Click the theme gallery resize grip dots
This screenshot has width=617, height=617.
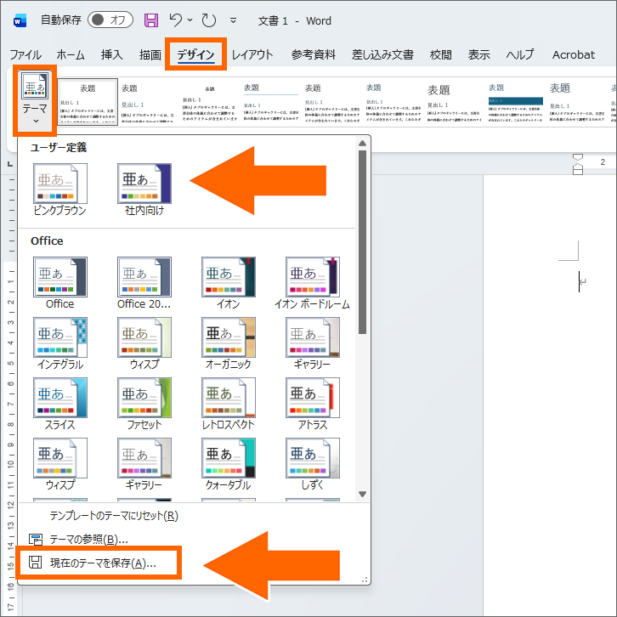[365, 580]
